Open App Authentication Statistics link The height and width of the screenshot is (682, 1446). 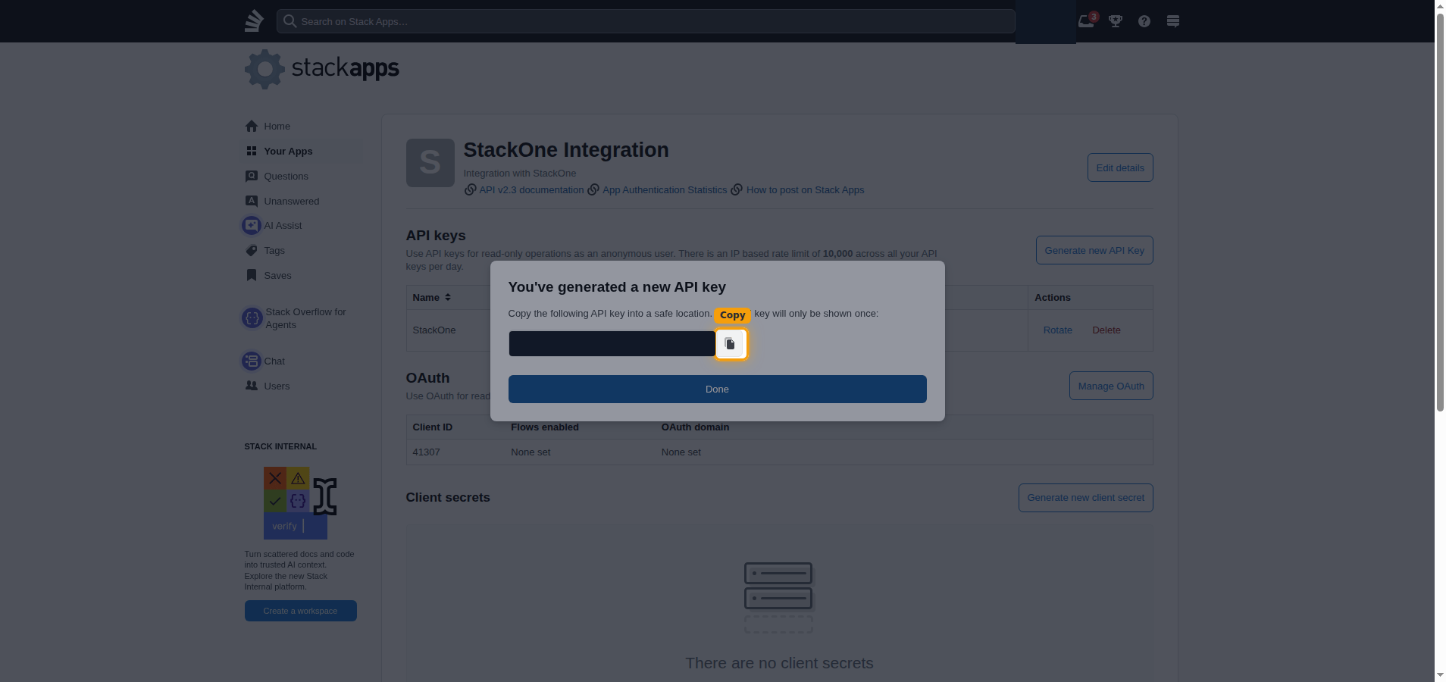(665, 189)
